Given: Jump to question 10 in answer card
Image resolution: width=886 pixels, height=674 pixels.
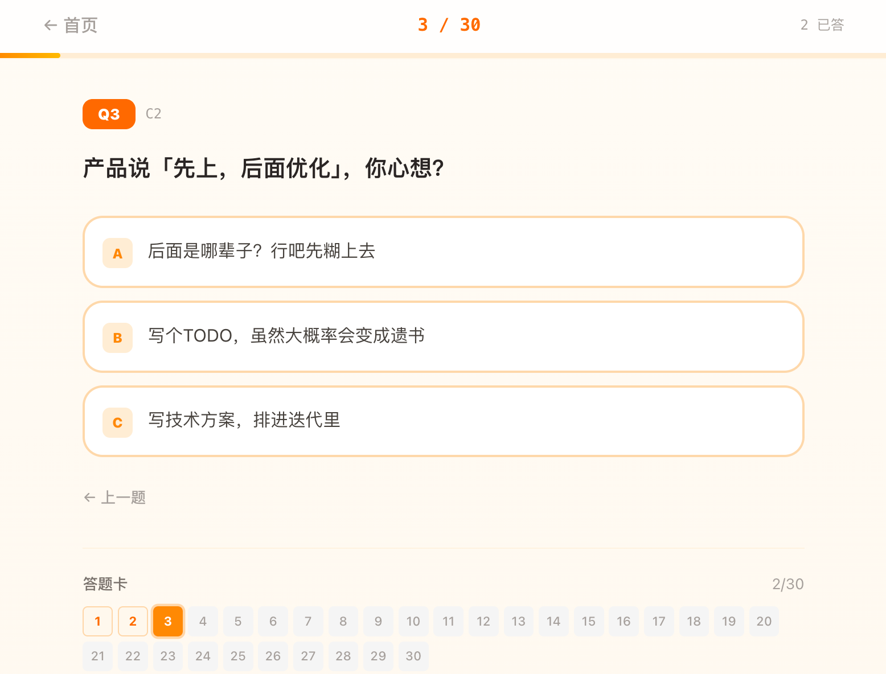Looking at the screenshot, I should 413,621.
